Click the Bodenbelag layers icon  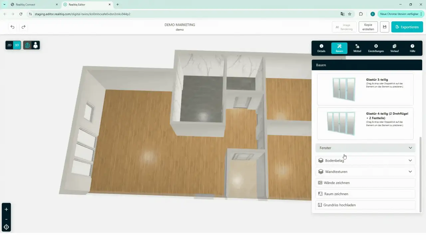coord(320,160)
